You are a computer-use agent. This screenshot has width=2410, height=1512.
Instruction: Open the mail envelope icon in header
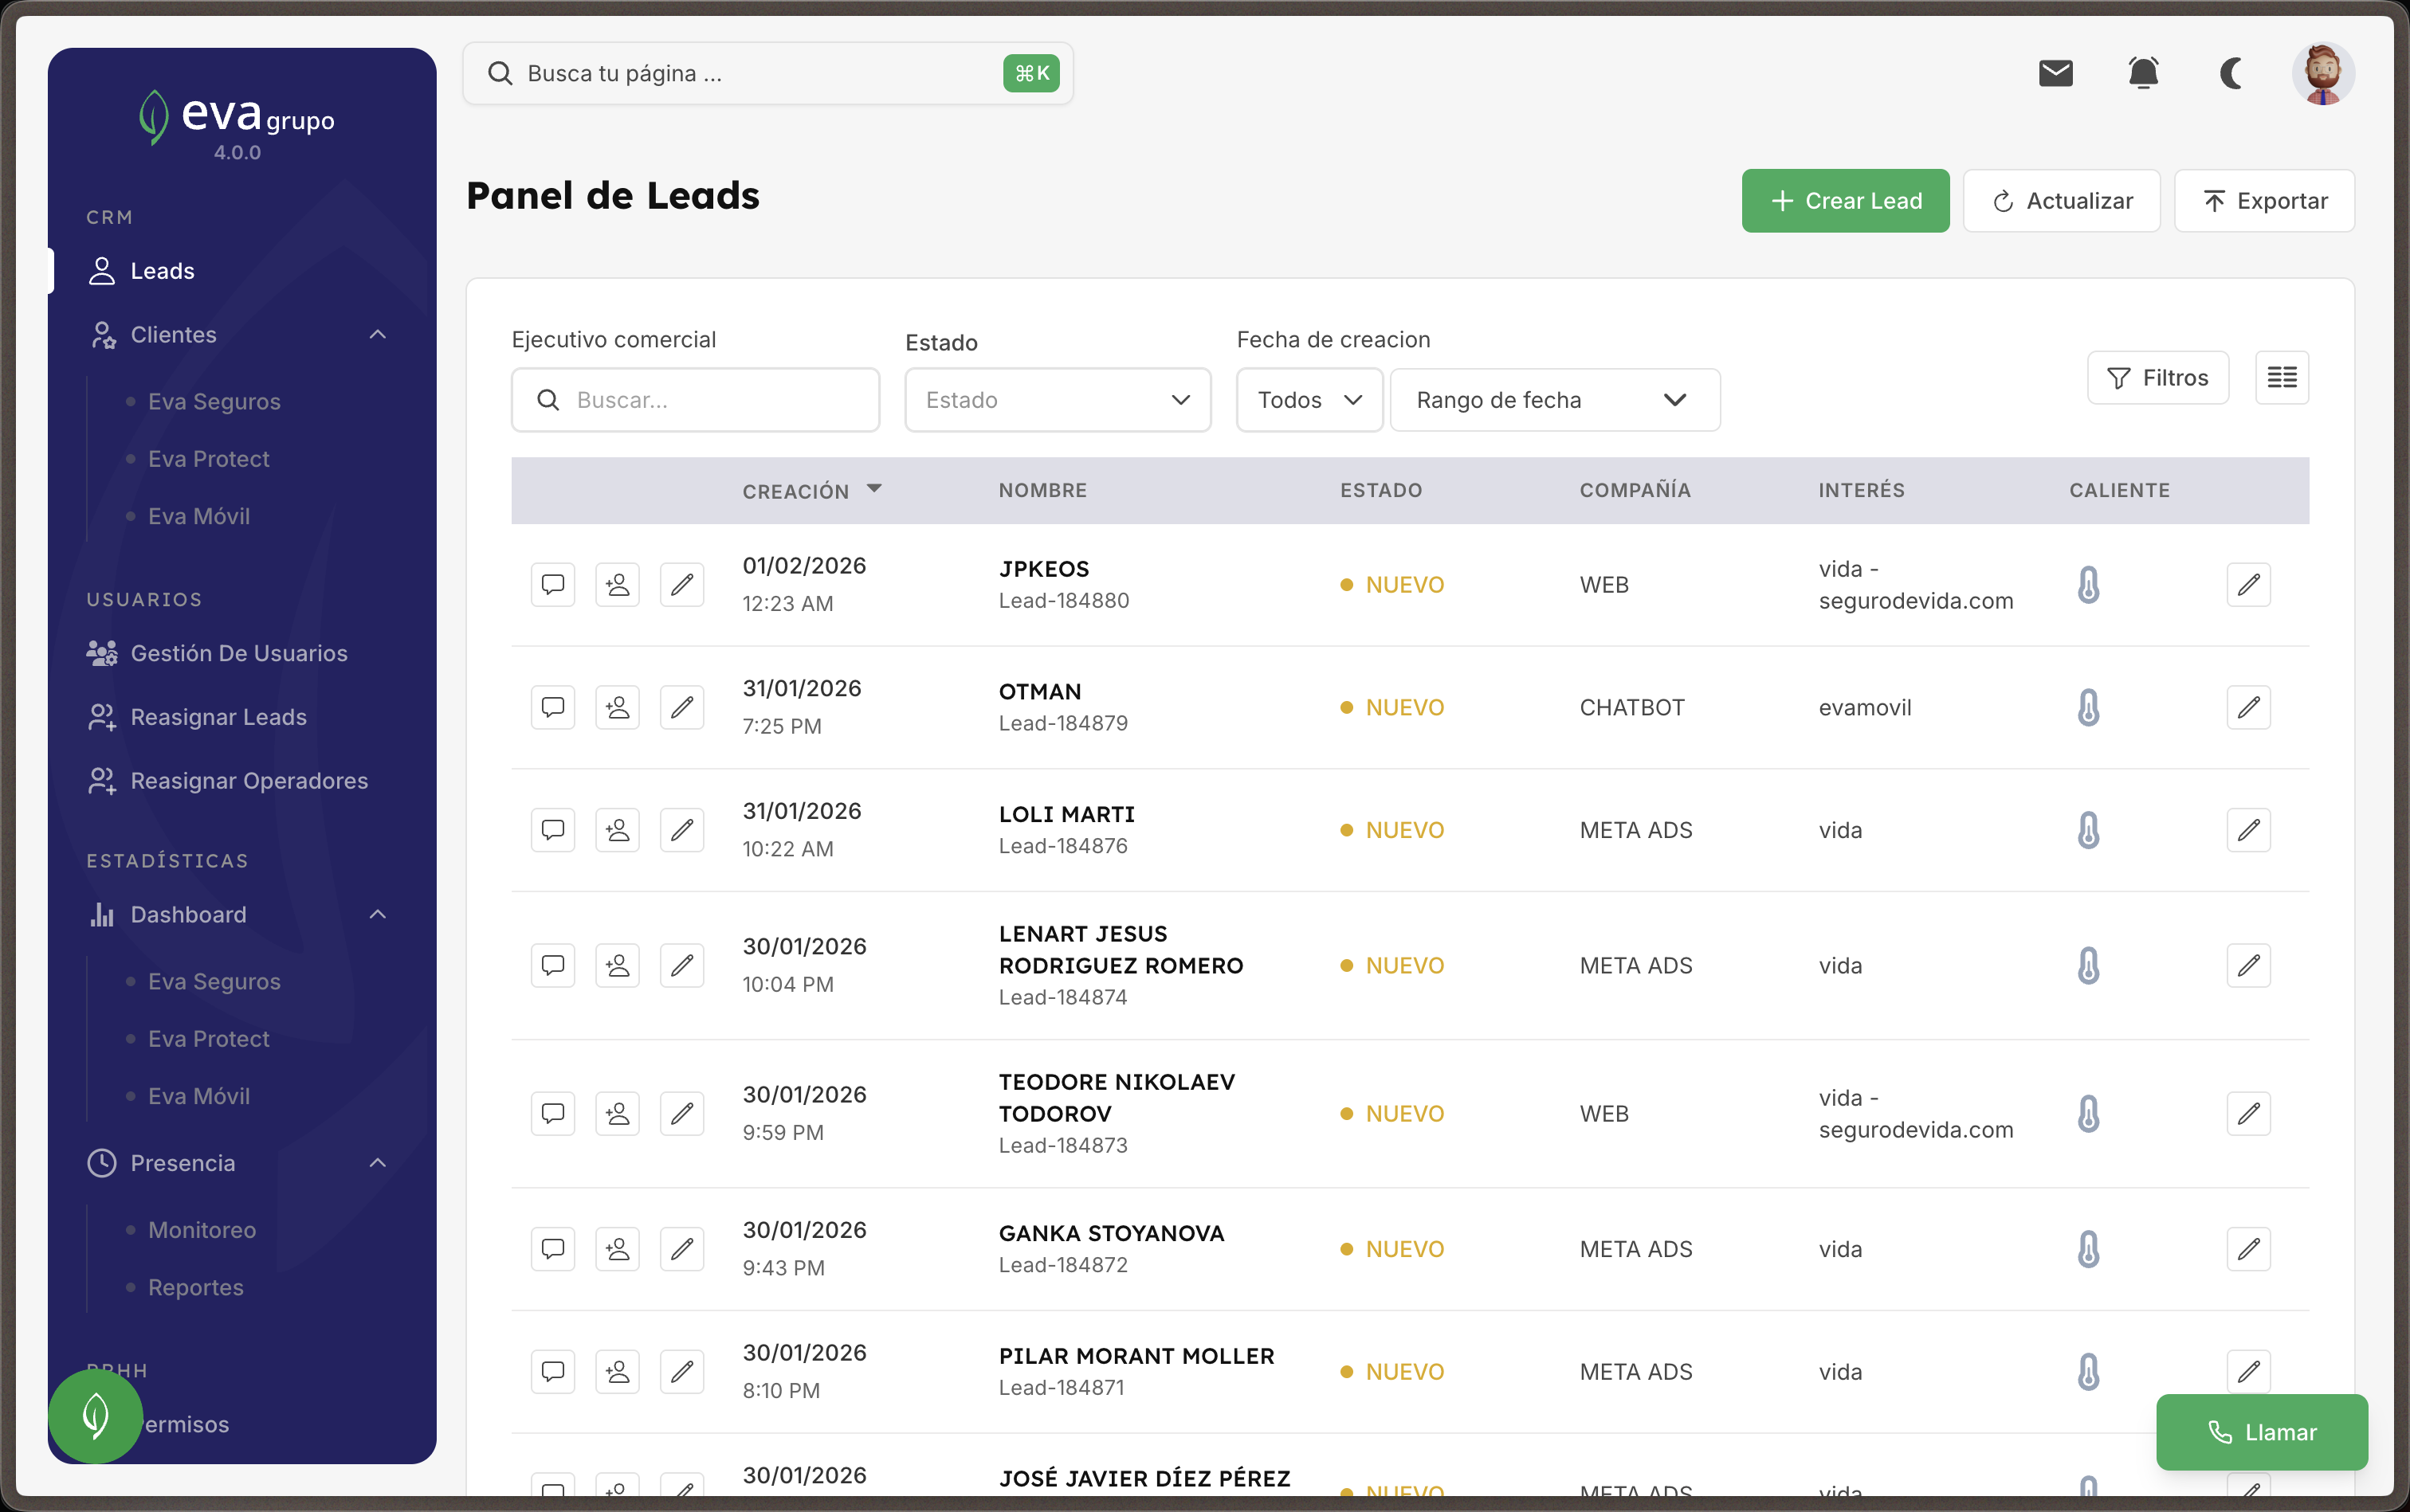[2055, 73]
